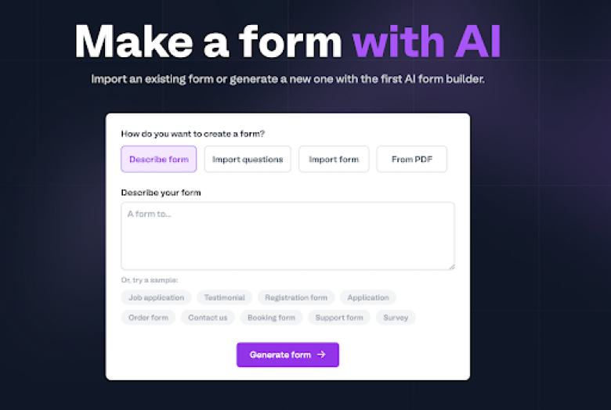611x410 pixels.
Task: Choose the Support form sample
Action: pyautogui.click(x=339, y=318)
